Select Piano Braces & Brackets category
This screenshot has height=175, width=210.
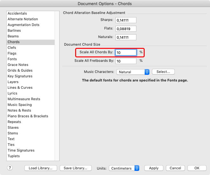[x=28, y=116]
